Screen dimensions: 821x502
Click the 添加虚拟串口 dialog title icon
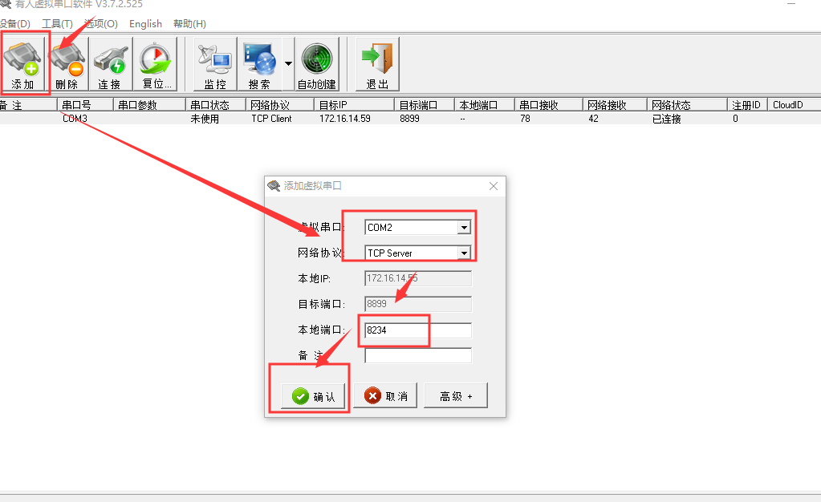(x=274, y=186)
